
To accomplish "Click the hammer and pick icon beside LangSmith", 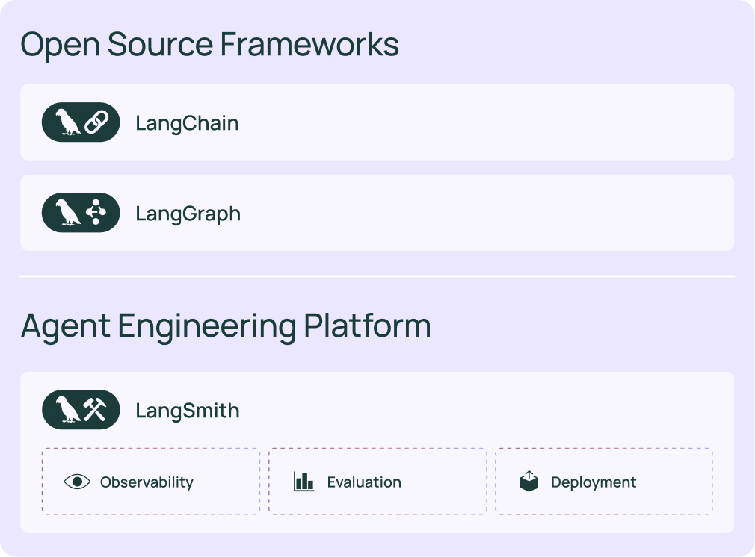I will [x=96, y=410].
